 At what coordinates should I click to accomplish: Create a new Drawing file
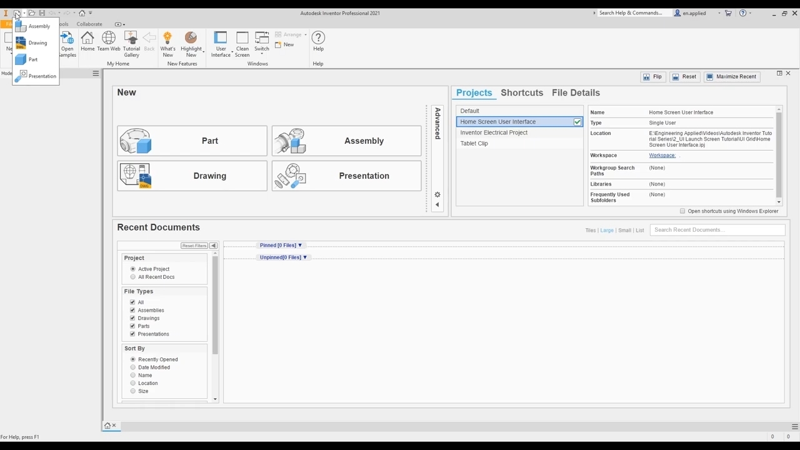[x=192, y=176]
